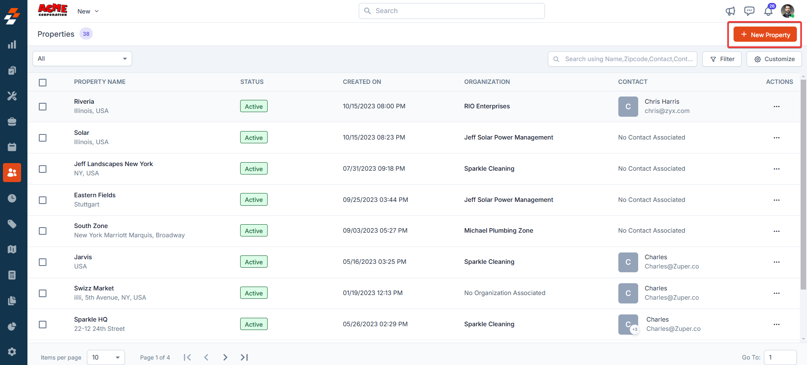
Task: Go to the last page arrow
Action: 244,357
